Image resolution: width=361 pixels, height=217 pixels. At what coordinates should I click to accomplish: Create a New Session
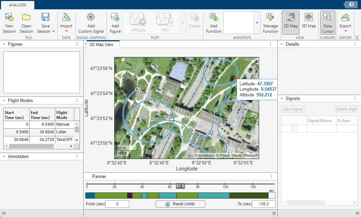point(9,23)
